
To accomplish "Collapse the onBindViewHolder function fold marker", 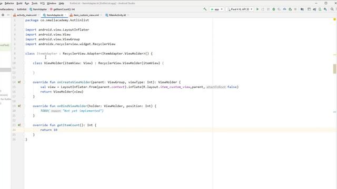I will point(24,106).
